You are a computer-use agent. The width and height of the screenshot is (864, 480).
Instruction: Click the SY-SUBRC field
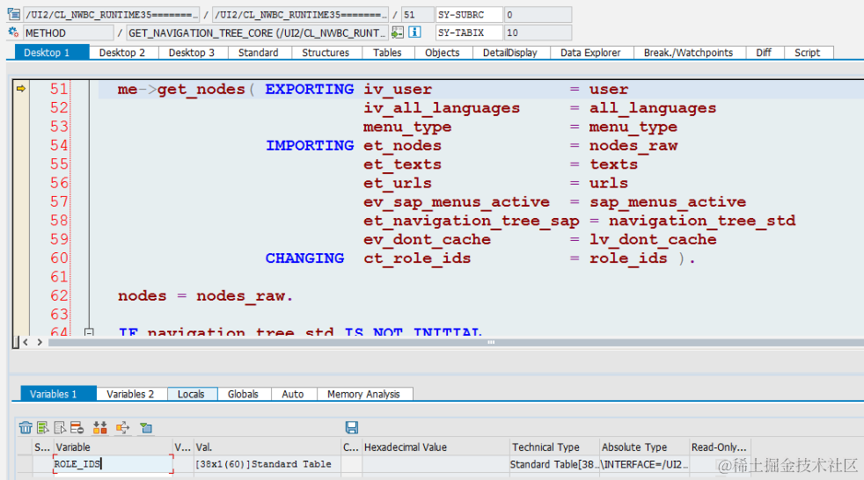pyautogui.click(x=469, y=14)
